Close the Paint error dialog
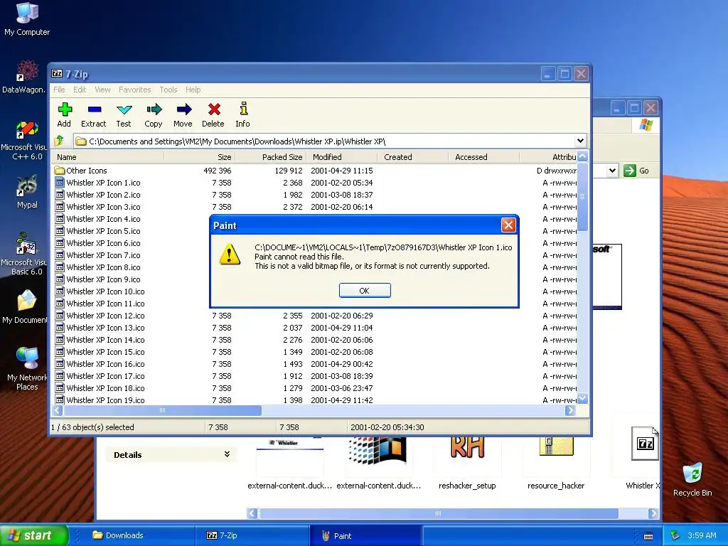The height and width of the screenshot is (546, 728). 508,225
